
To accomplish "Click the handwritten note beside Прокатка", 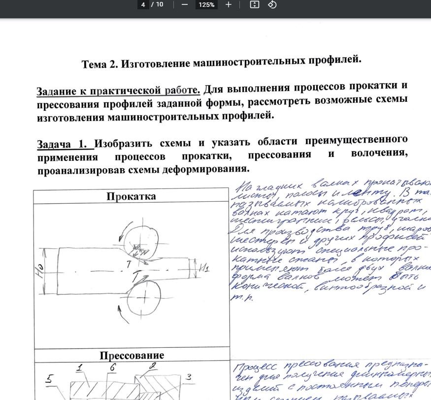I will pos(331,240).
